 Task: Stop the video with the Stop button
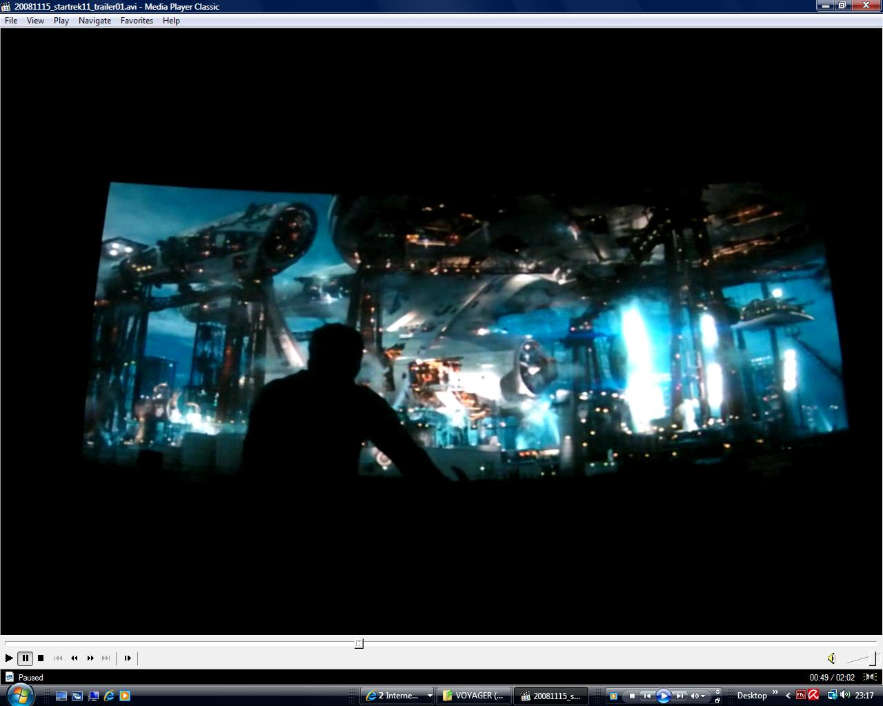[41, 658]
